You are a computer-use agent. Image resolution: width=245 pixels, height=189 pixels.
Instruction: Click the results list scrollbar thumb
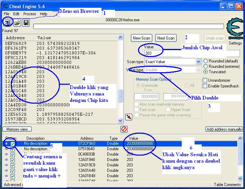[x=120, y=96]
